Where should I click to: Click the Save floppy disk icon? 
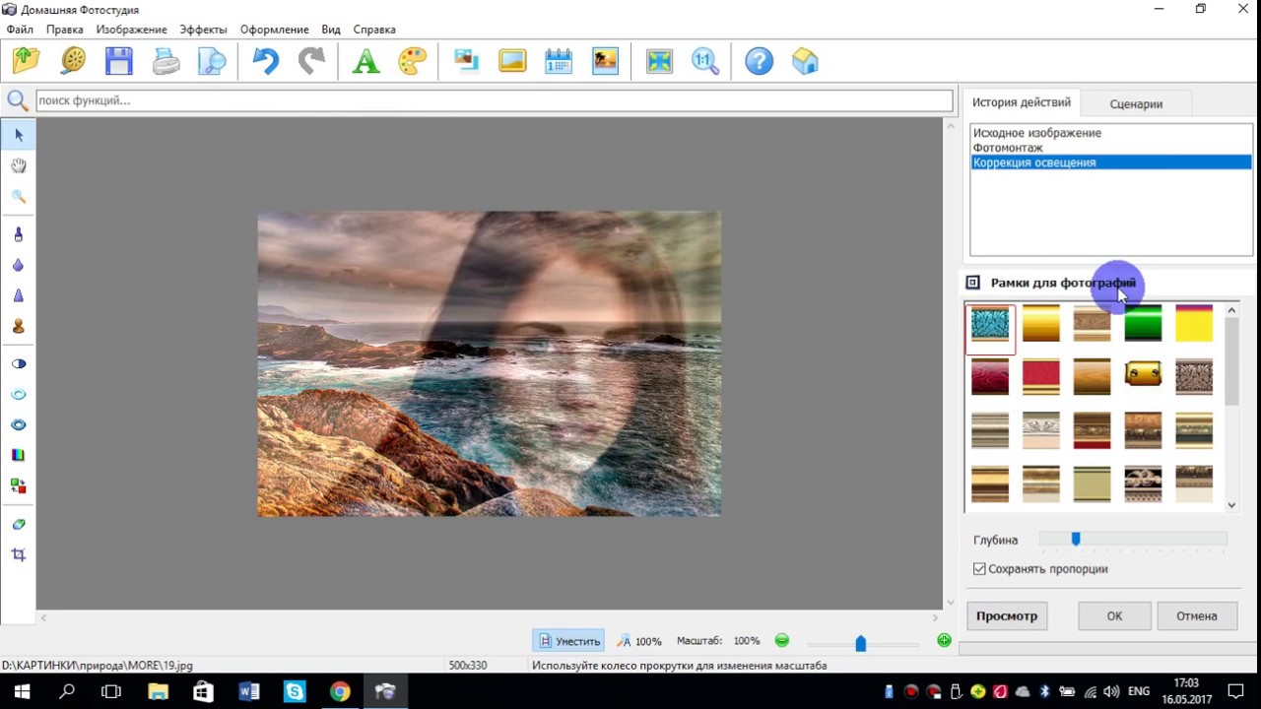[119, 61]
